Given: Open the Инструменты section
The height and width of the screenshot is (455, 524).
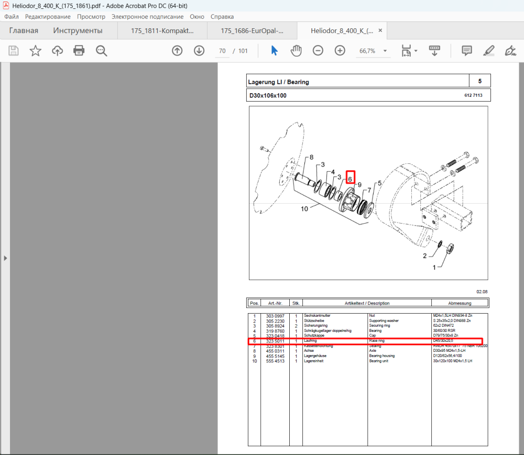Looking at the screenshot, I should [78, 31].
